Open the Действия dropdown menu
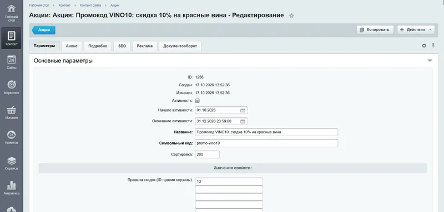 coord(416,30)
